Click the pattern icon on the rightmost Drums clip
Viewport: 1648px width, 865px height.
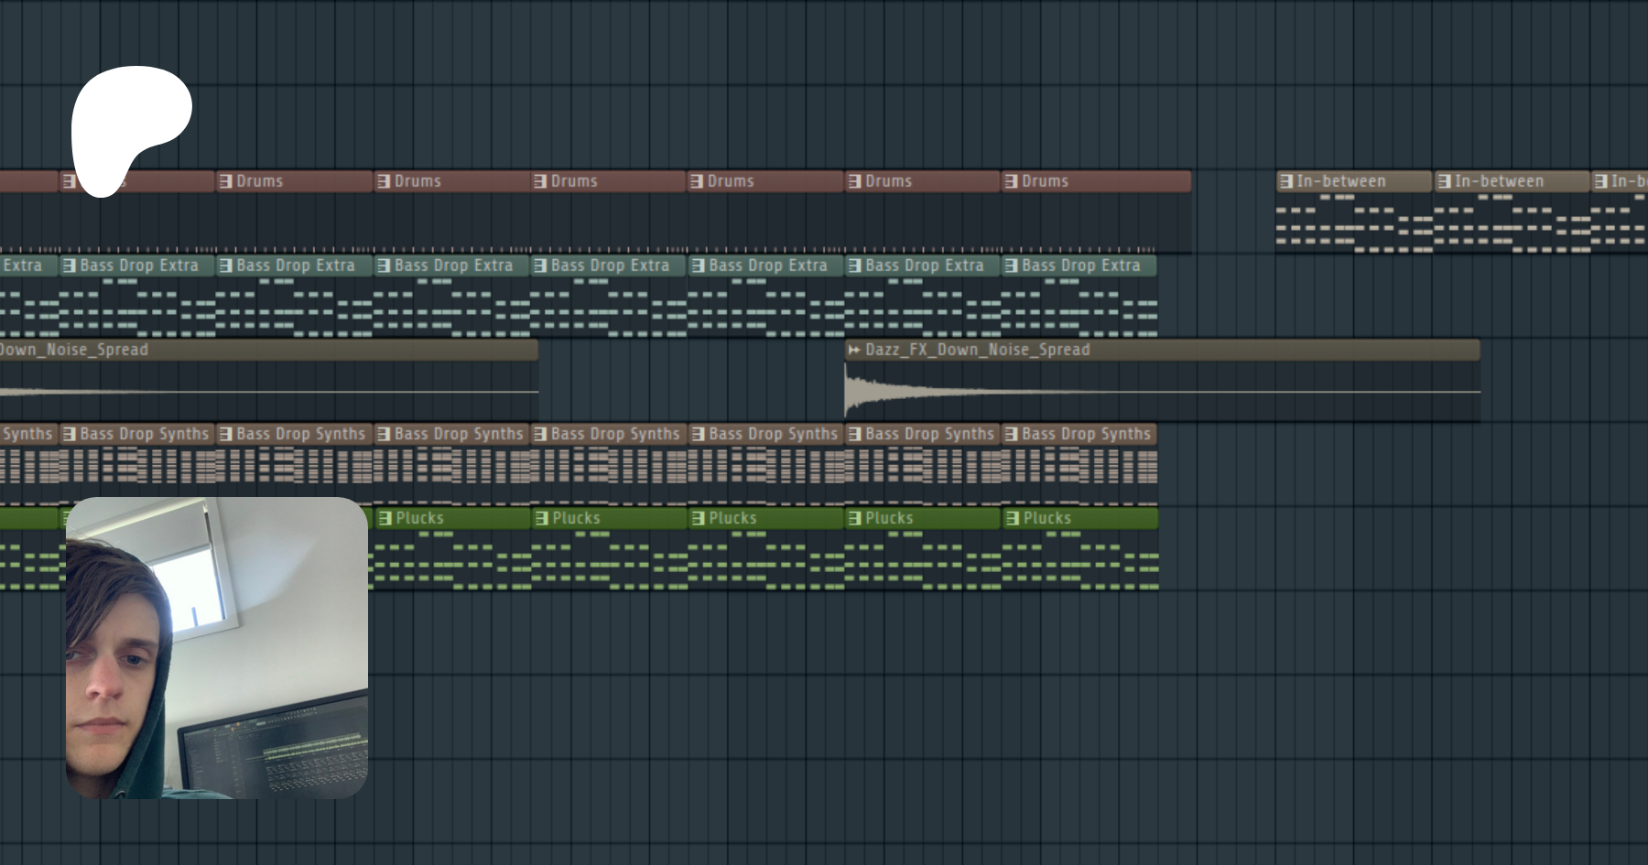[x=1011, y=181]
